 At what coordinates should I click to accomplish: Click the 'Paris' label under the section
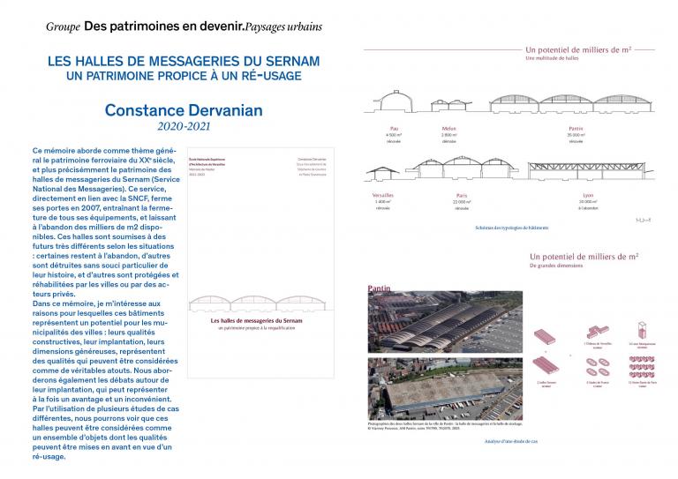(462, 196)
